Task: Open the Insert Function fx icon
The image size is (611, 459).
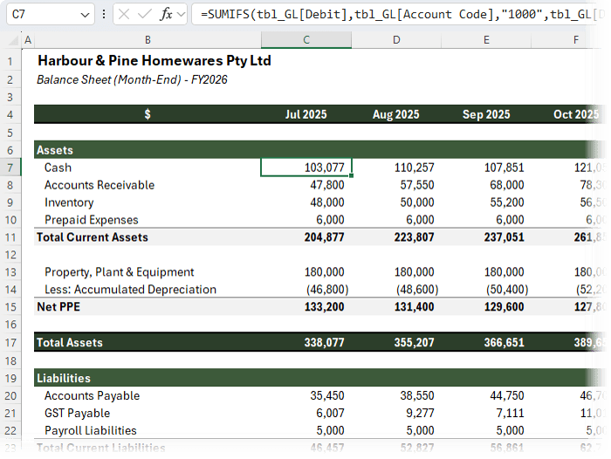Action: tap(166, 15)
